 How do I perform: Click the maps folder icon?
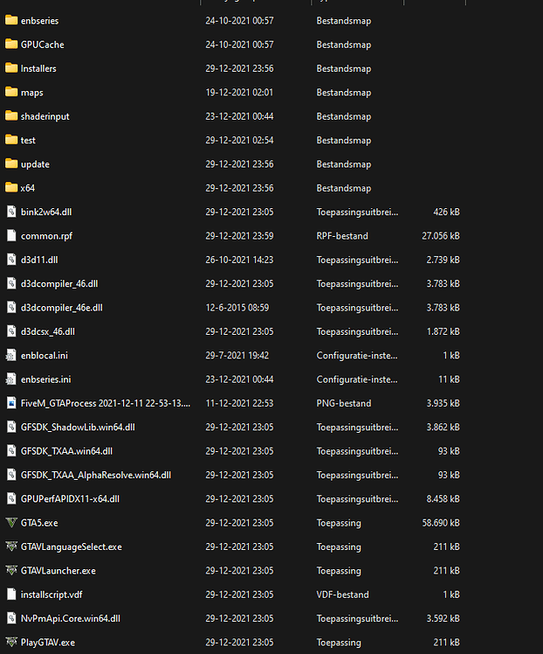pos(11,92)
